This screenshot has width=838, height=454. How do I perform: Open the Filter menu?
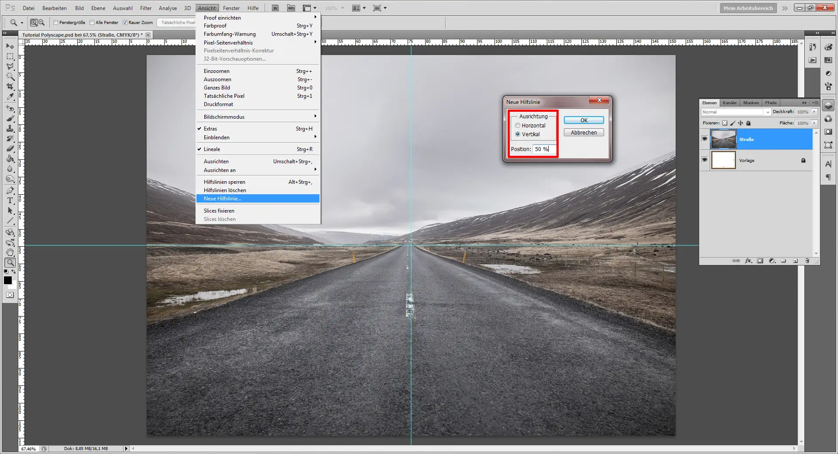(x=145, y=8)
